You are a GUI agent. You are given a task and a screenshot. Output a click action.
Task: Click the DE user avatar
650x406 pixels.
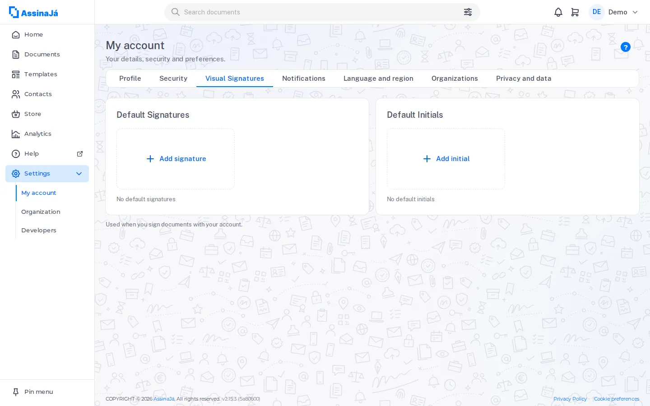point(597,12)
